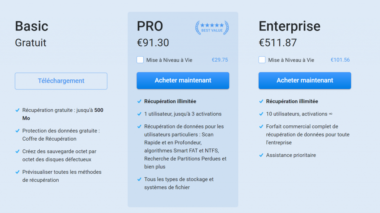Click Téléchargement button for Basic plan

pos(61,81)
